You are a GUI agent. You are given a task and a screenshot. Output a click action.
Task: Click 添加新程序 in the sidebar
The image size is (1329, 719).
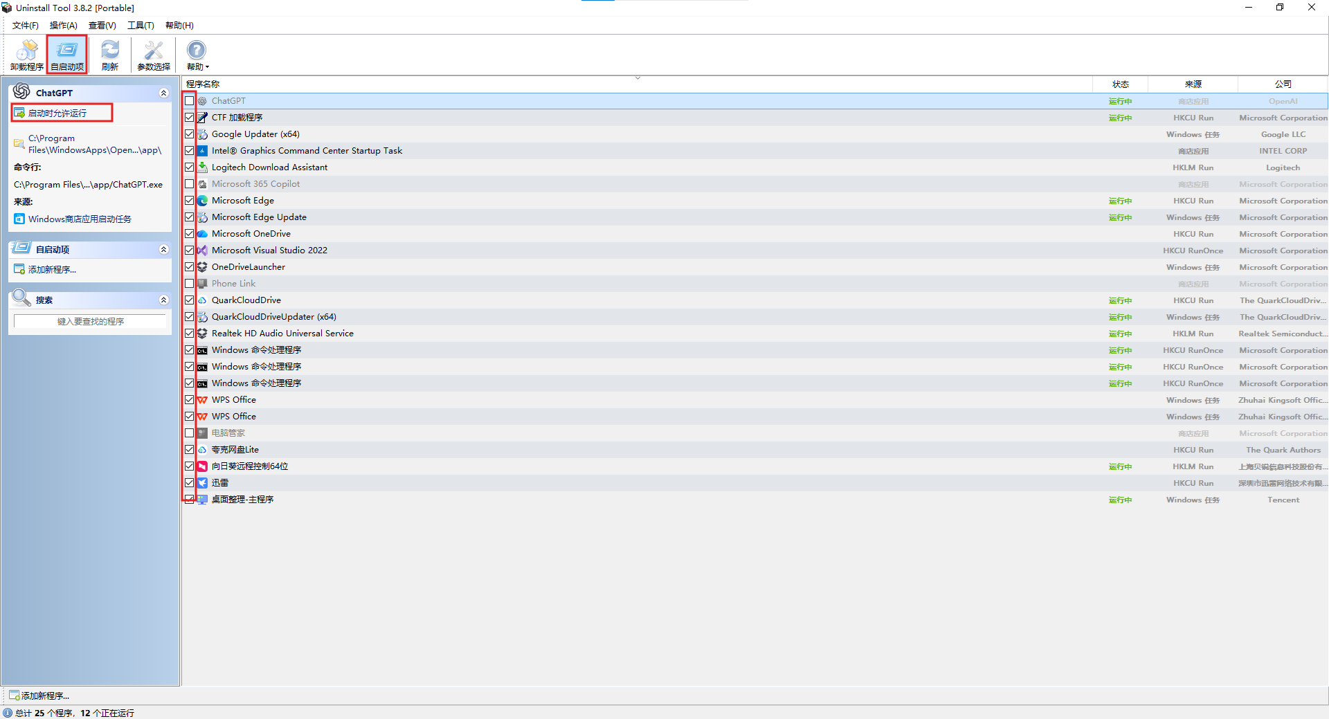click(x=52, y=270)
